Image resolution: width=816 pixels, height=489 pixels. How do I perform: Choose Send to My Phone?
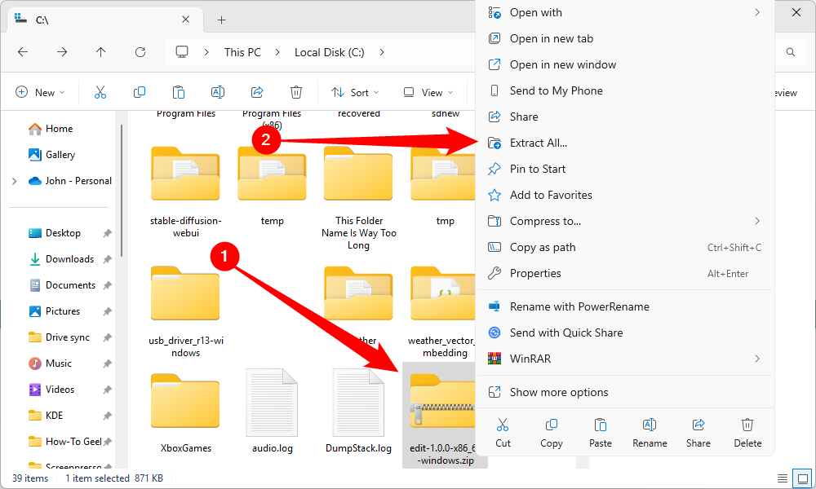(x=624, y=90)
